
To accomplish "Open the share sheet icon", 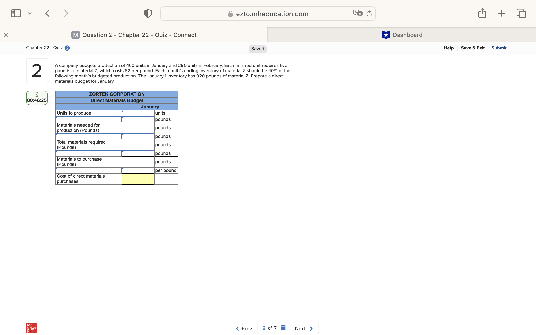I will pyautogui.click(x=482, y=13).
